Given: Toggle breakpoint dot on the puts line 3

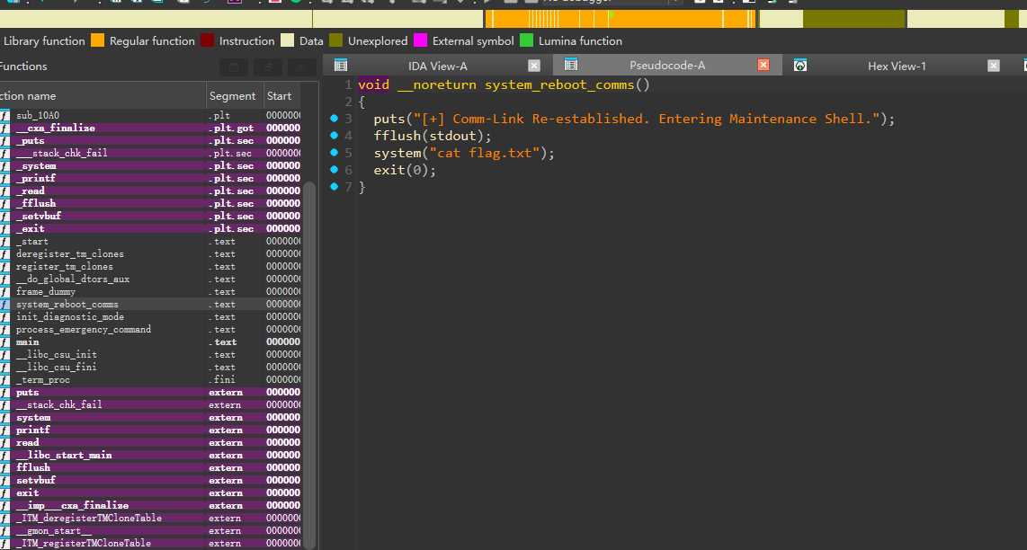Looking at the screenshot, I should pos(334,119).
